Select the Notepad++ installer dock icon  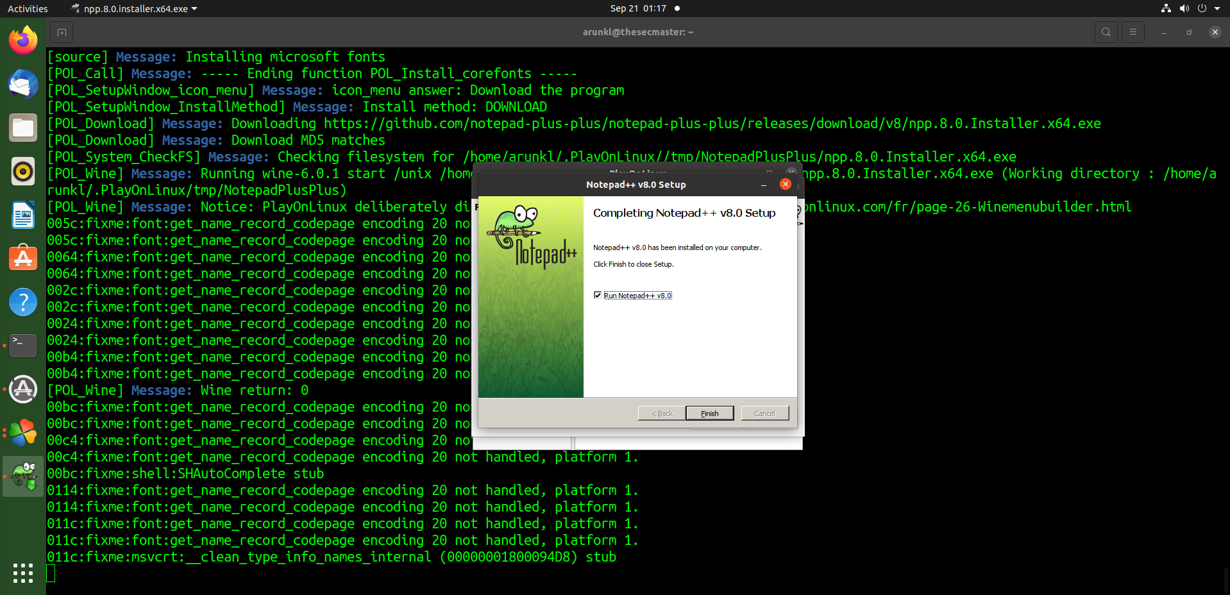coord(23,476)
